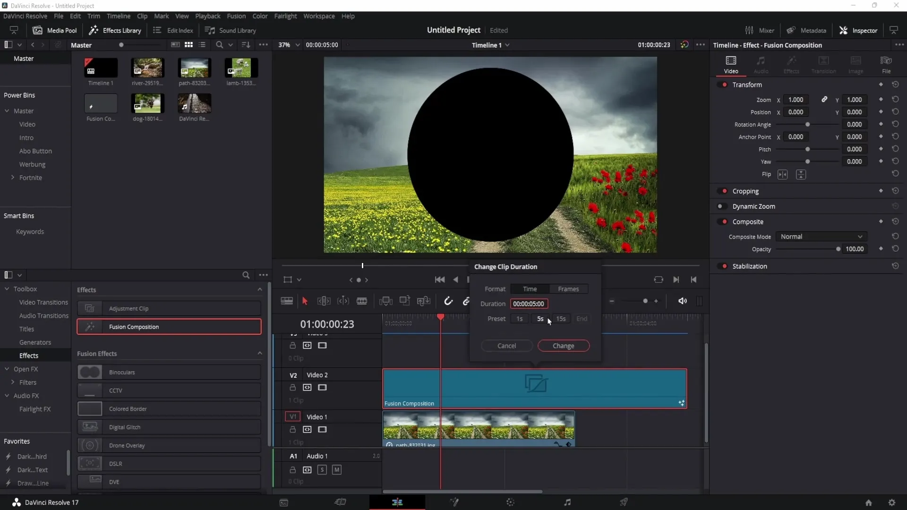Click the Change button in dialog

(563, 346)
